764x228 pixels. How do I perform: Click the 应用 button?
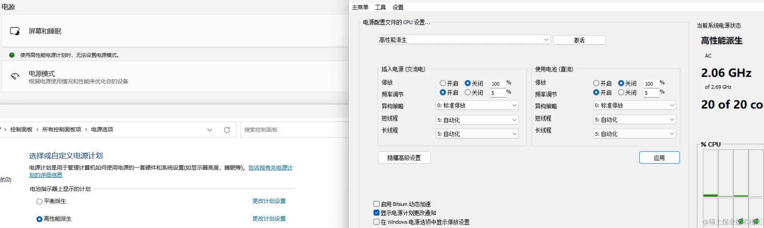pos(659,158)
